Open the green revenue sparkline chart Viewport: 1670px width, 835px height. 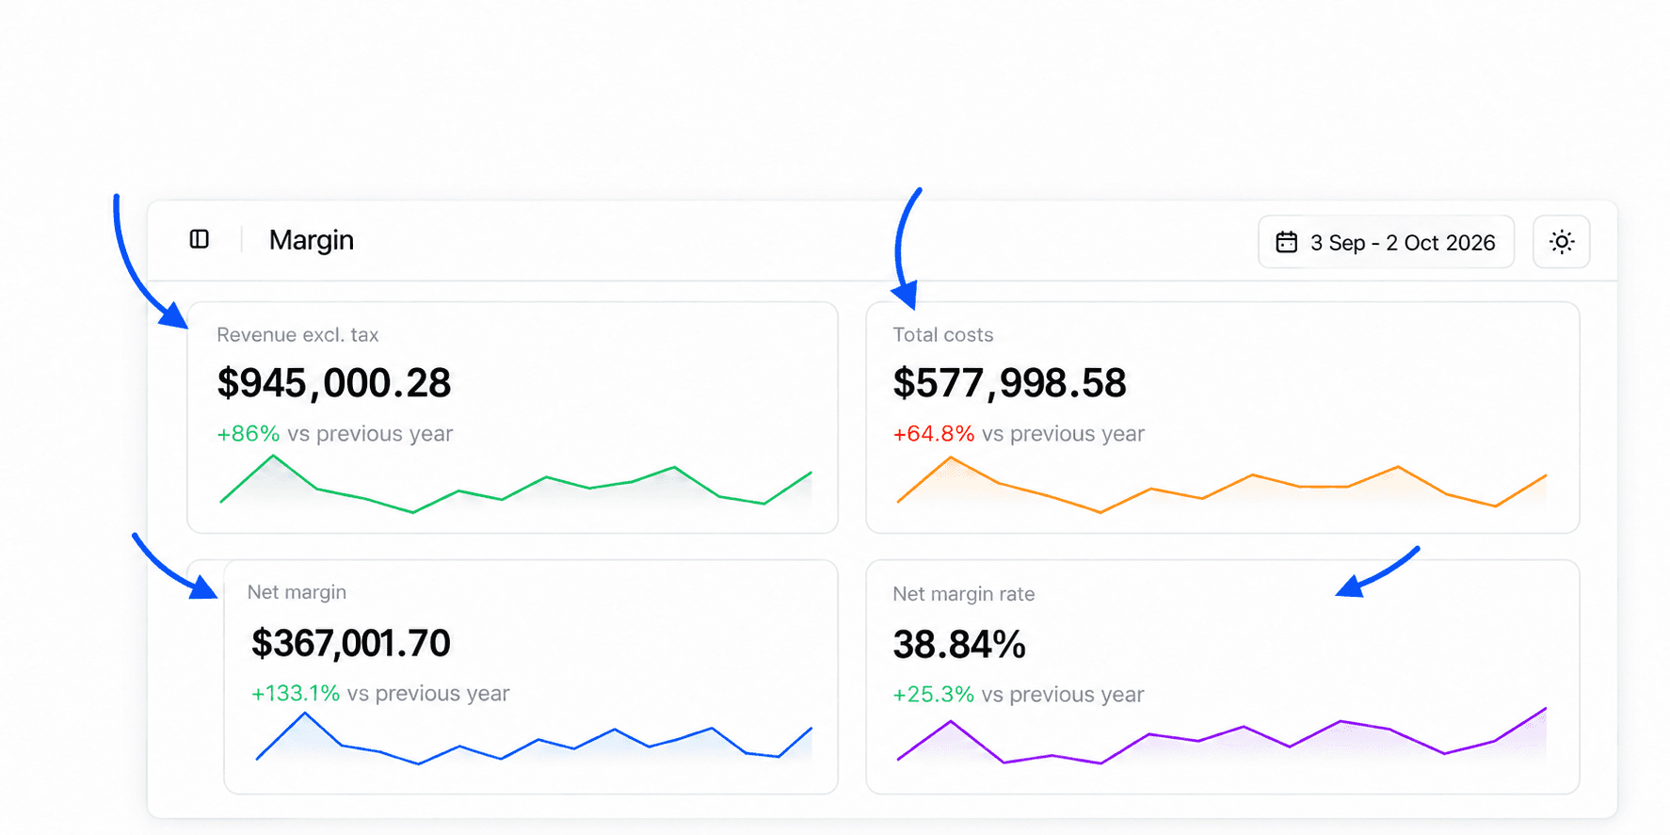click(x=516, y=484)
